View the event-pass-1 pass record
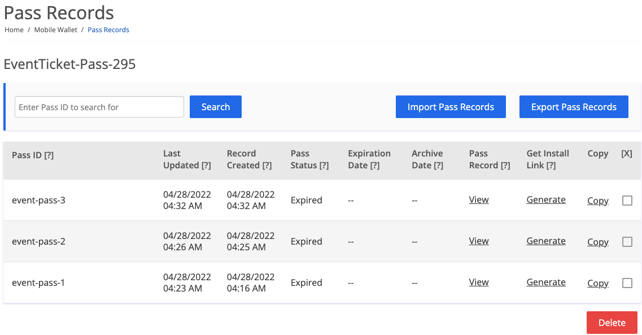642x335 pixels. click(478, 282)
